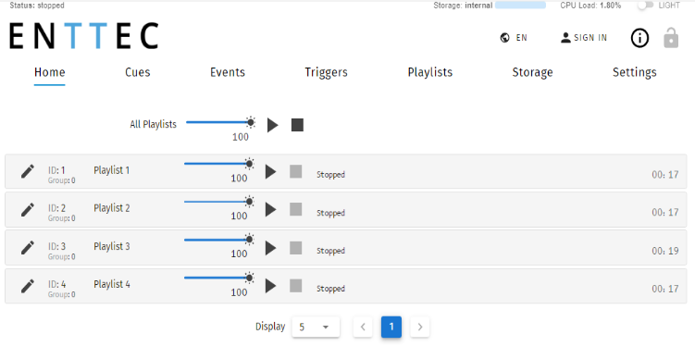This screenshot has width=695, height=359.
Task: Open the Playlists tab
Action: (x=430, y=73)
